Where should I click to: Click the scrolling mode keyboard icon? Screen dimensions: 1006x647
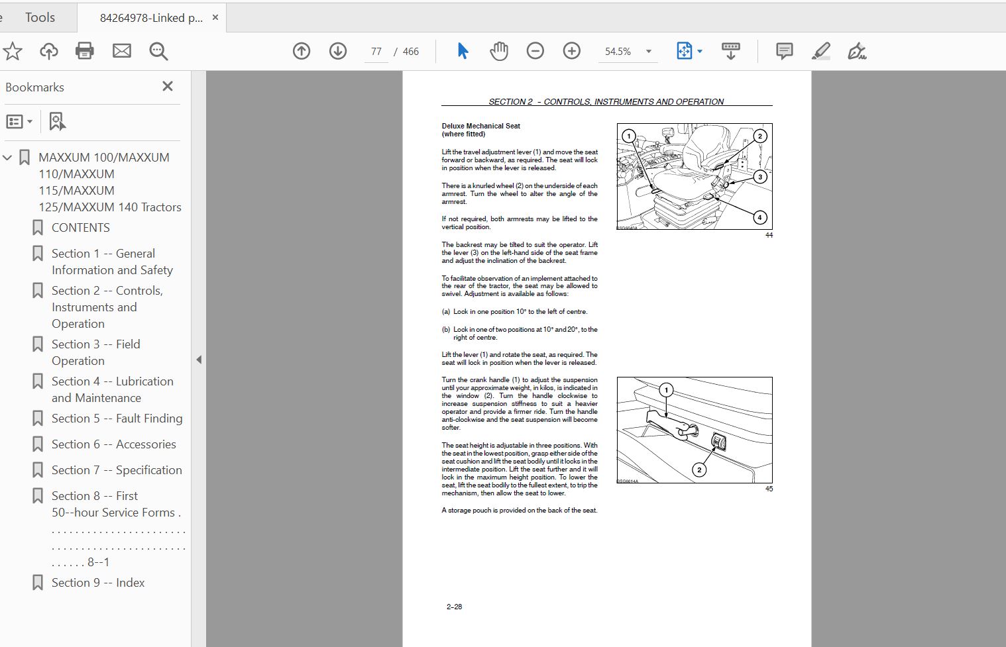click(x=731, y=51)
